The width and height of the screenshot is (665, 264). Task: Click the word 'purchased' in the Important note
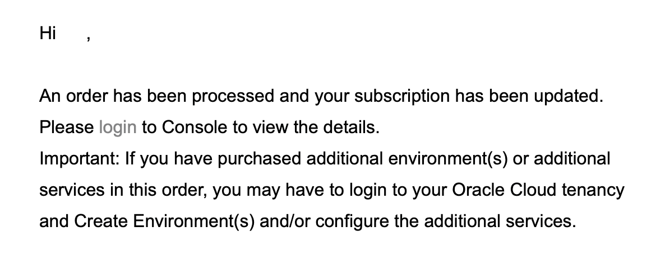coord(260,159)
